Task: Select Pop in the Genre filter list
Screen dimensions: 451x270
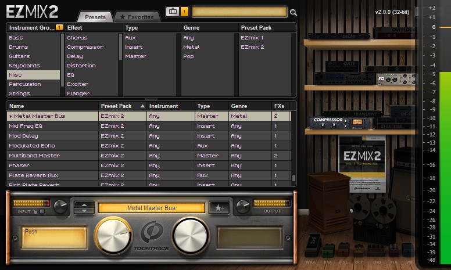Action: 207,56
